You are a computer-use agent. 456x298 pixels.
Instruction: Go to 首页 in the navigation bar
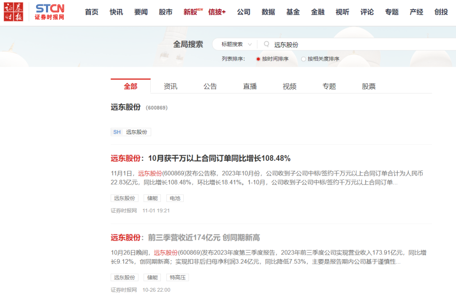coord(92,12)
